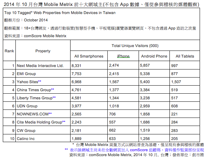Select the 'Android Phone' column header

point(154,56)
